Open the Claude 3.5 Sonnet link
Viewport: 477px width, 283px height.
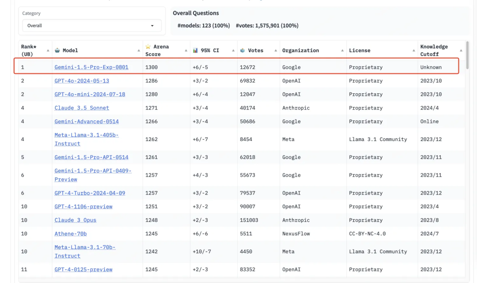(82, 108)
